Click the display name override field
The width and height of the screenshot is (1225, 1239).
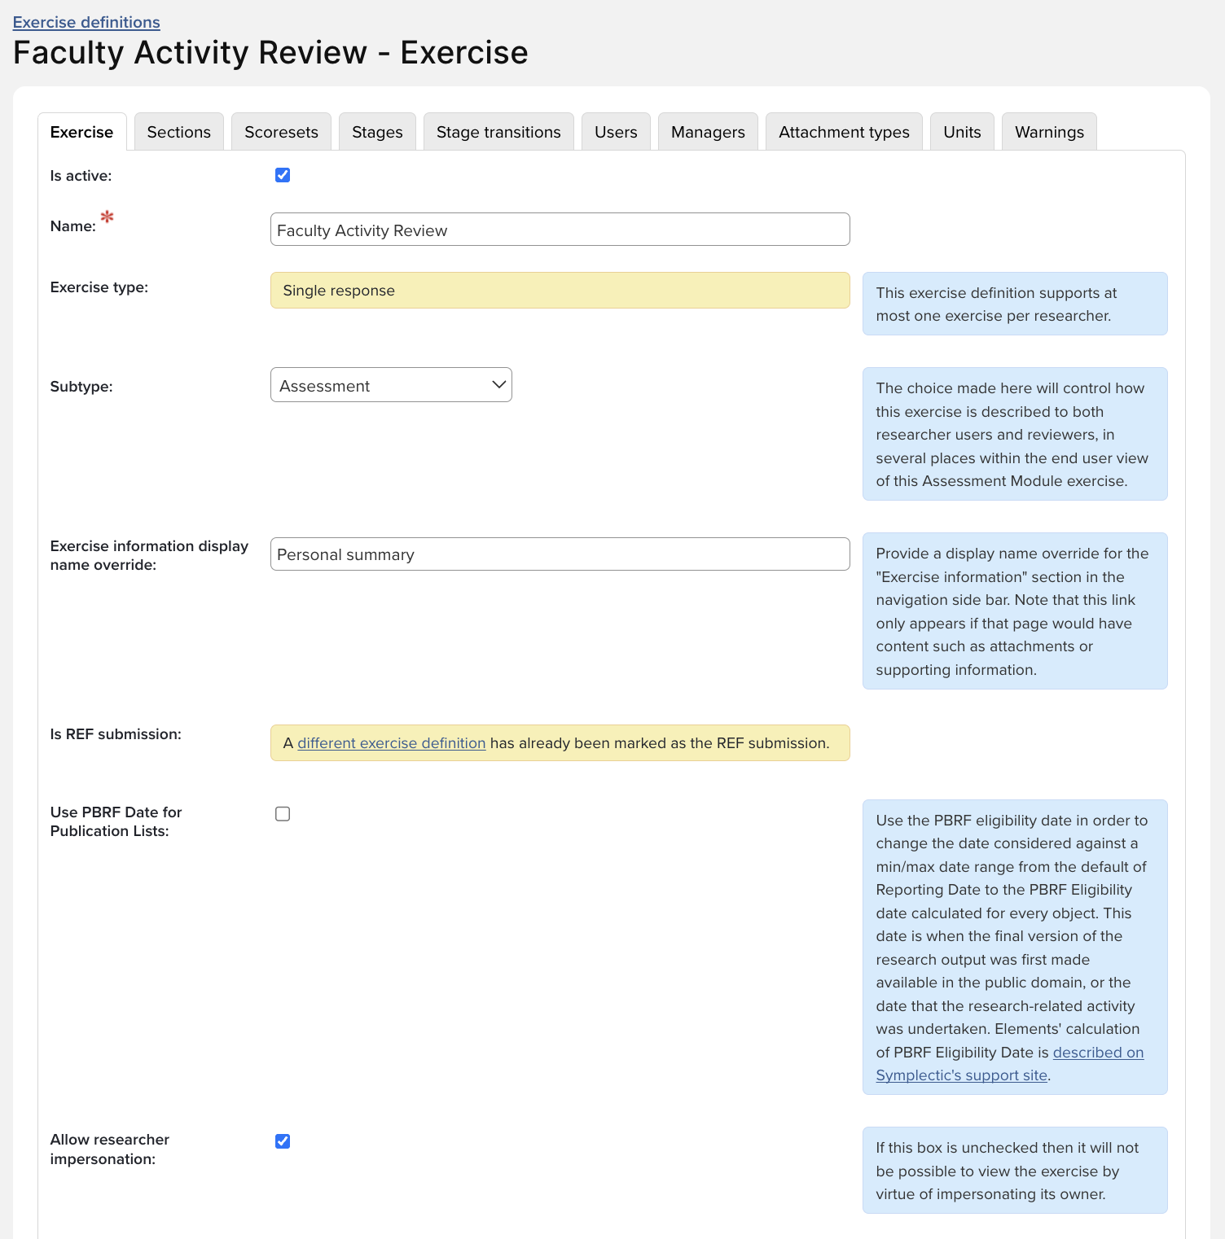(560, 554)
